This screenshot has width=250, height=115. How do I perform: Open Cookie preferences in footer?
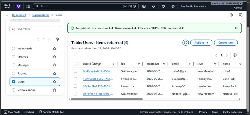click(233, 112)
